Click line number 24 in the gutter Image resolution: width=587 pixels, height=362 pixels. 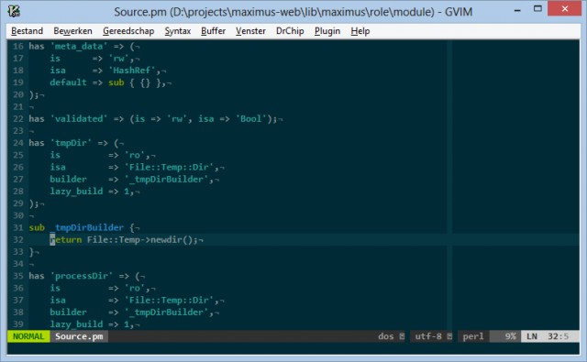click(18, 143)
